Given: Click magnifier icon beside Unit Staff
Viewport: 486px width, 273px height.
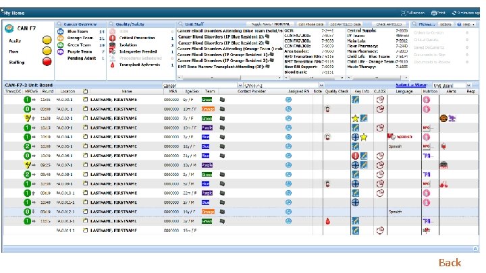Looking at the screenshot, I should (180, 24).
